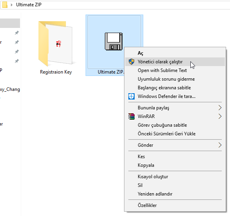Click the folder icon in the address bar
Screen dimensions: 230x216
(x=5, y=5)
